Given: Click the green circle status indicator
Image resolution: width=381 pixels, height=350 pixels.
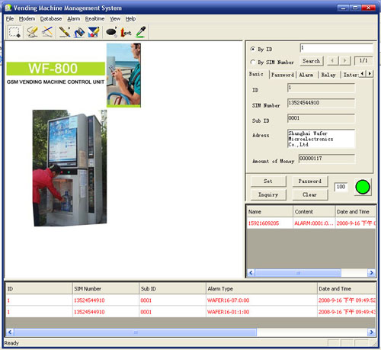Looking at the screenshot, I should coord(363,187).
